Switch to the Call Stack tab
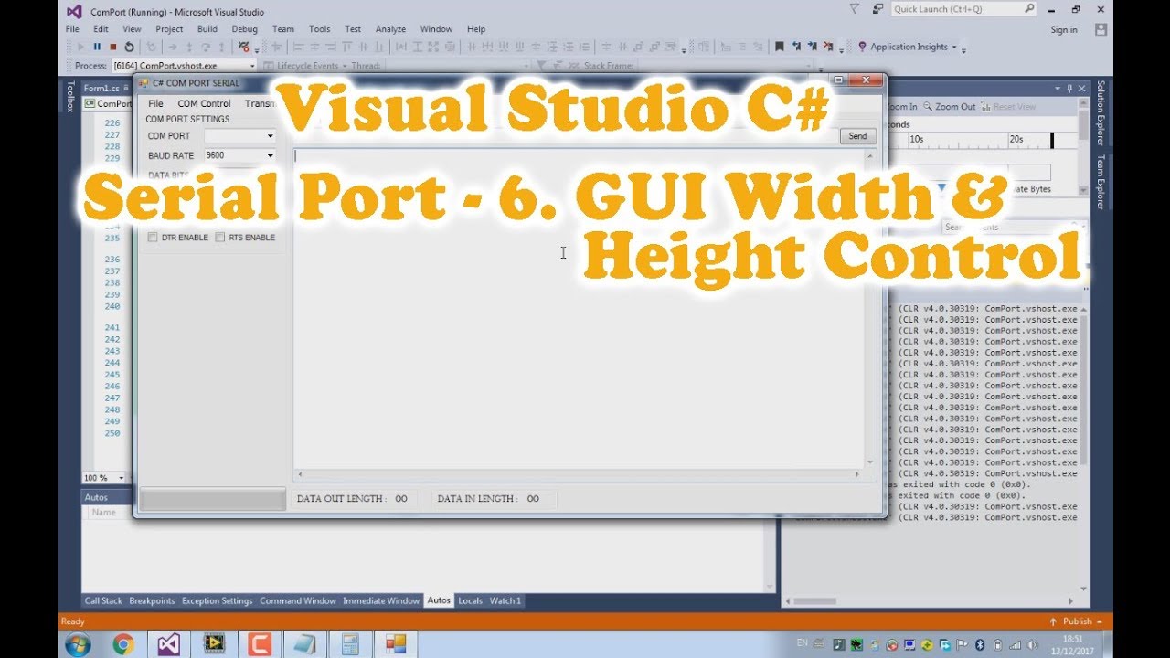1170x658 pixels. click(x=103, y=600)
